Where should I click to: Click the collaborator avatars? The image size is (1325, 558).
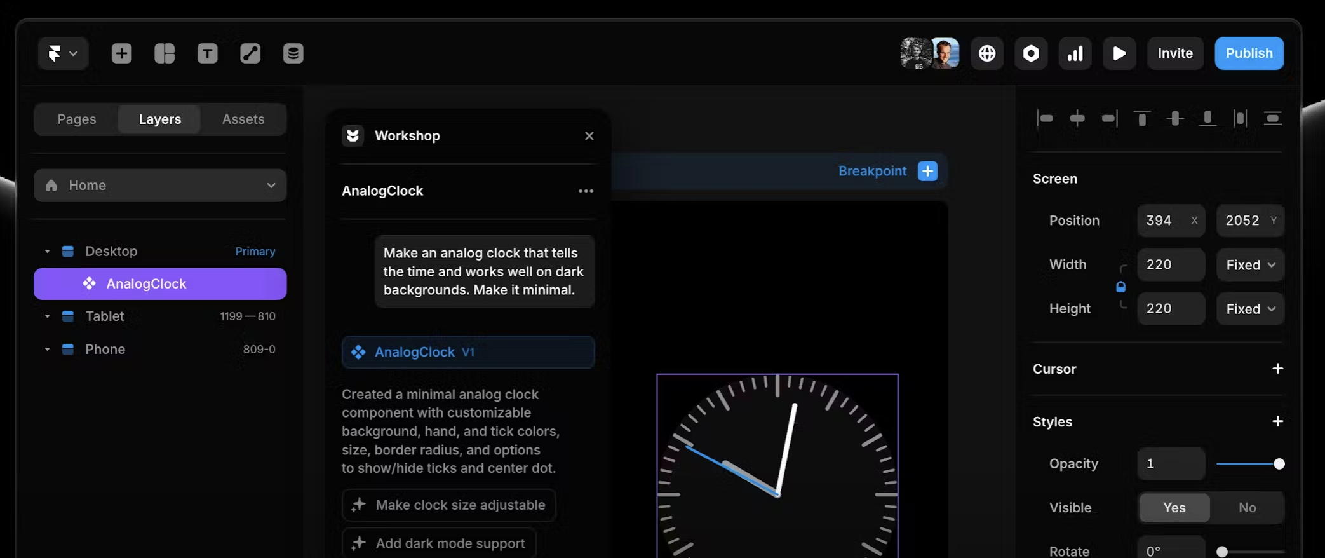click(930, 53)
